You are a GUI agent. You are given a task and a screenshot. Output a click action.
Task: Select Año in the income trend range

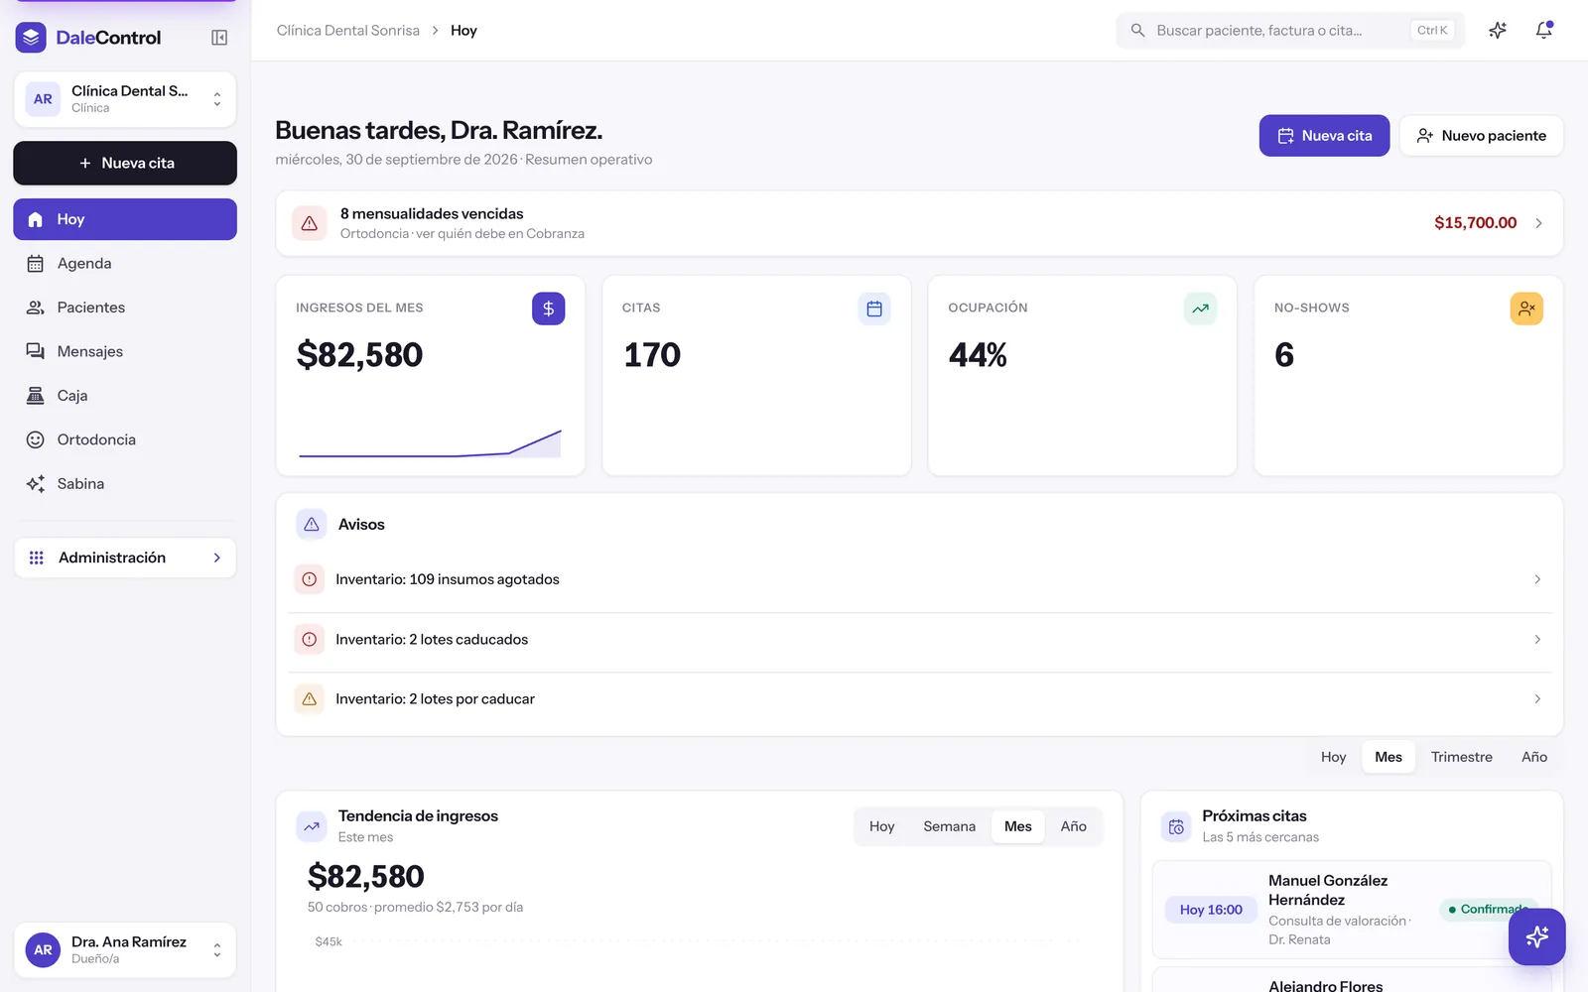click(x=1073, y=826)
